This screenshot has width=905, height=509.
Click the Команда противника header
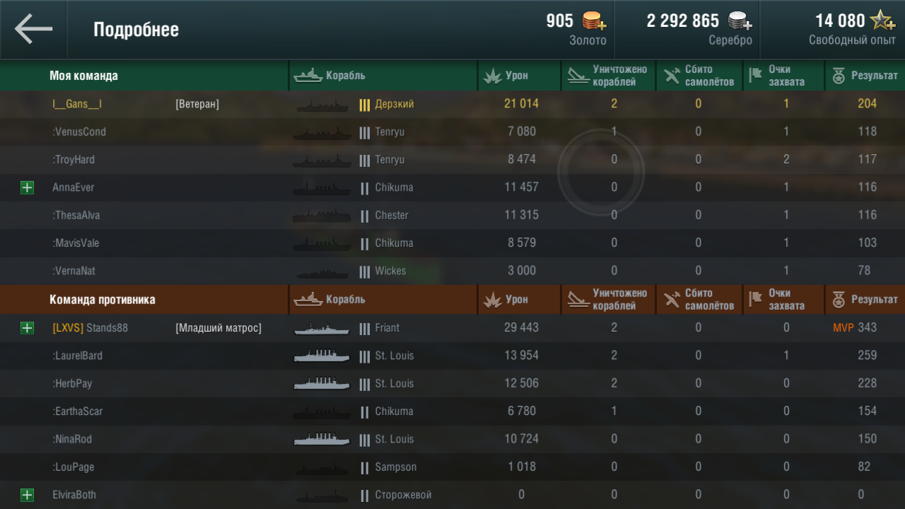(x=103, y=300)
